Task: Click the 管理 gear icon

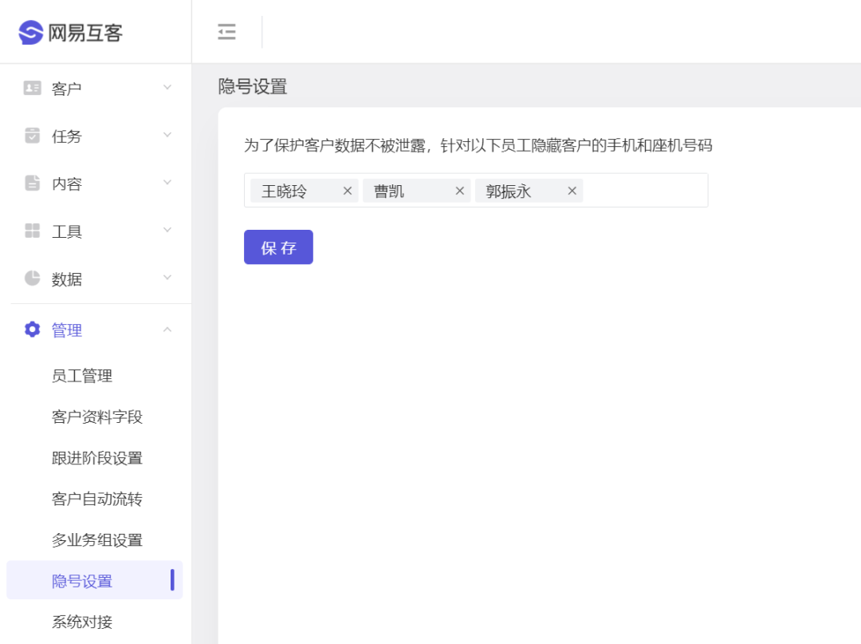Action: (33, 329)
